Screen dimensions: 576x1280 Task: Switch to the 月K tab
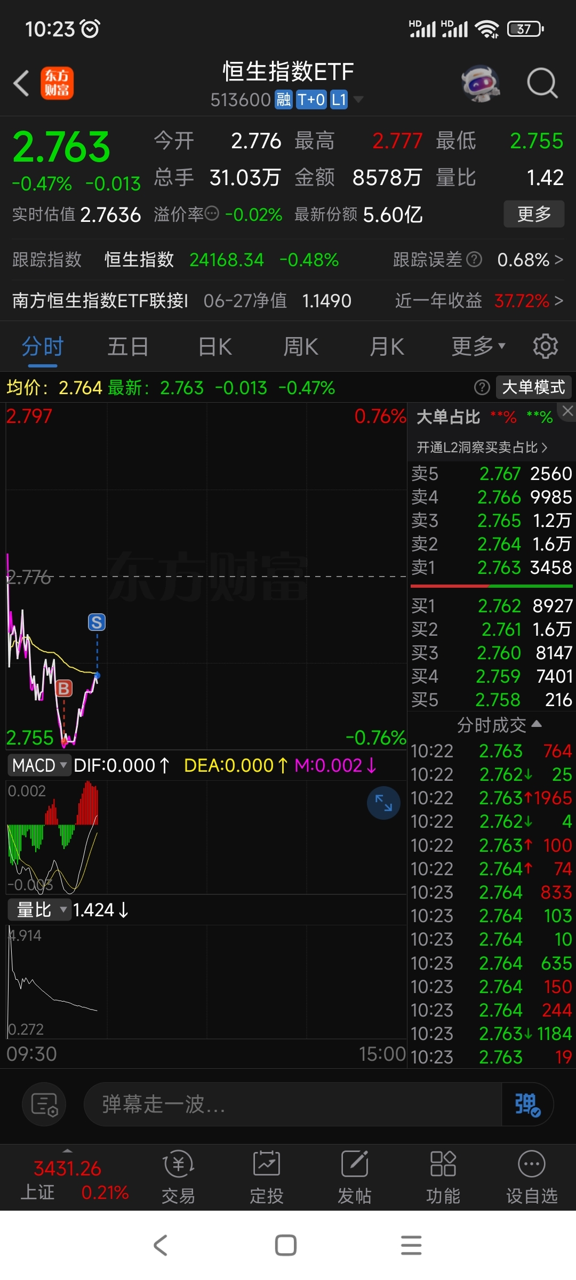pos(387,347)
